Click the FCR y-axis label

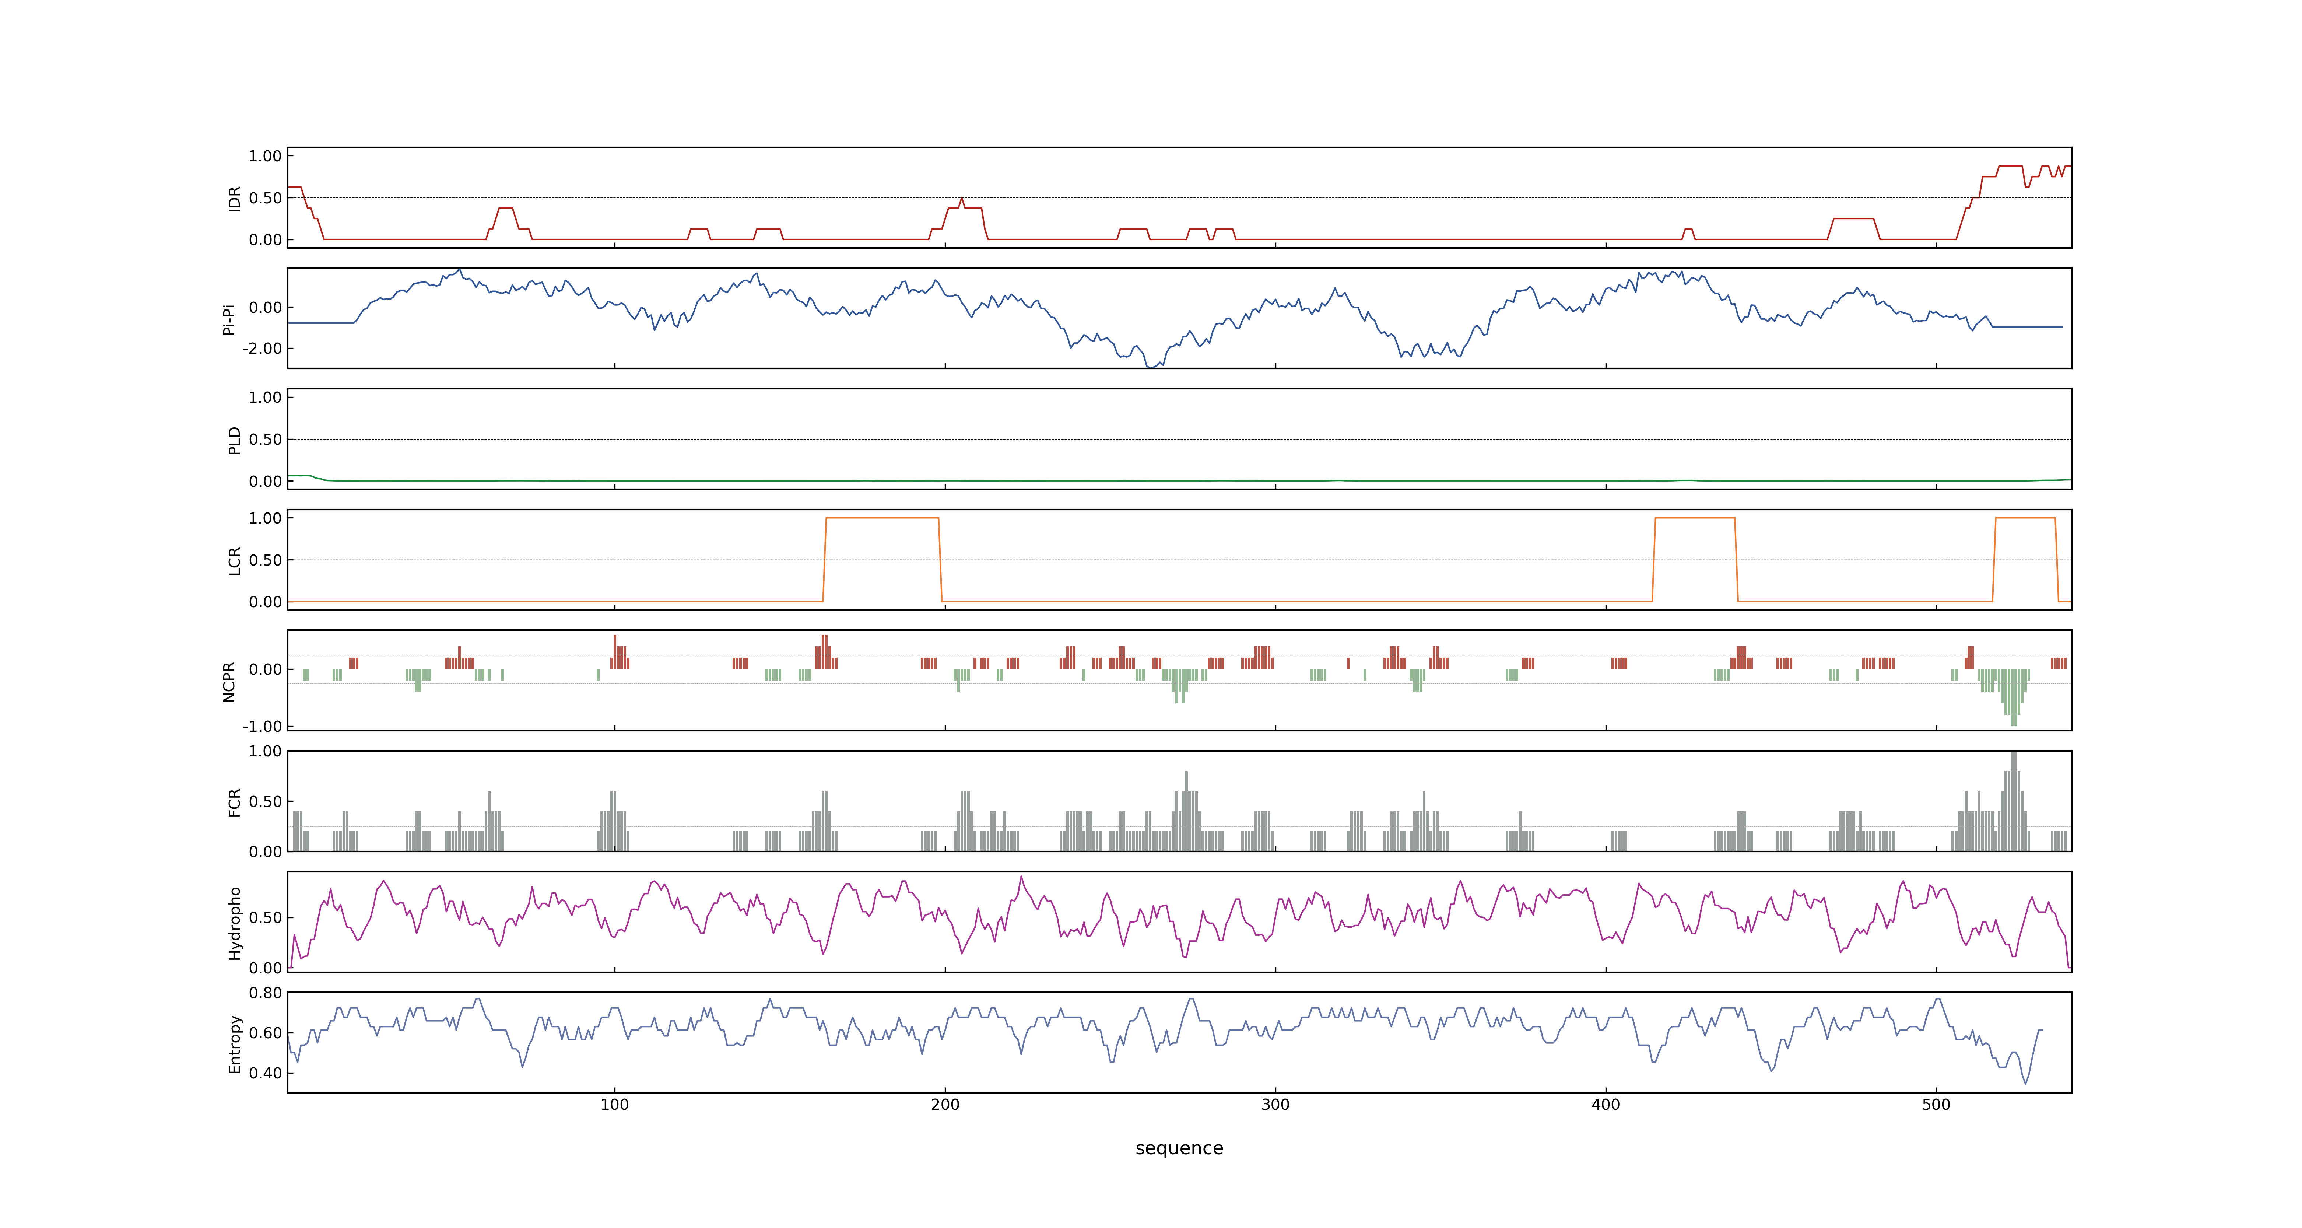tap(234, 802)
